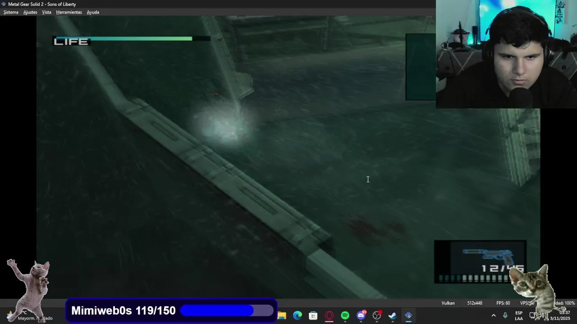Image resolution: width=577 pixels, height=324 pixels.
Task: Switch to Opera browser in taskbar
Action: coord(329,315)
